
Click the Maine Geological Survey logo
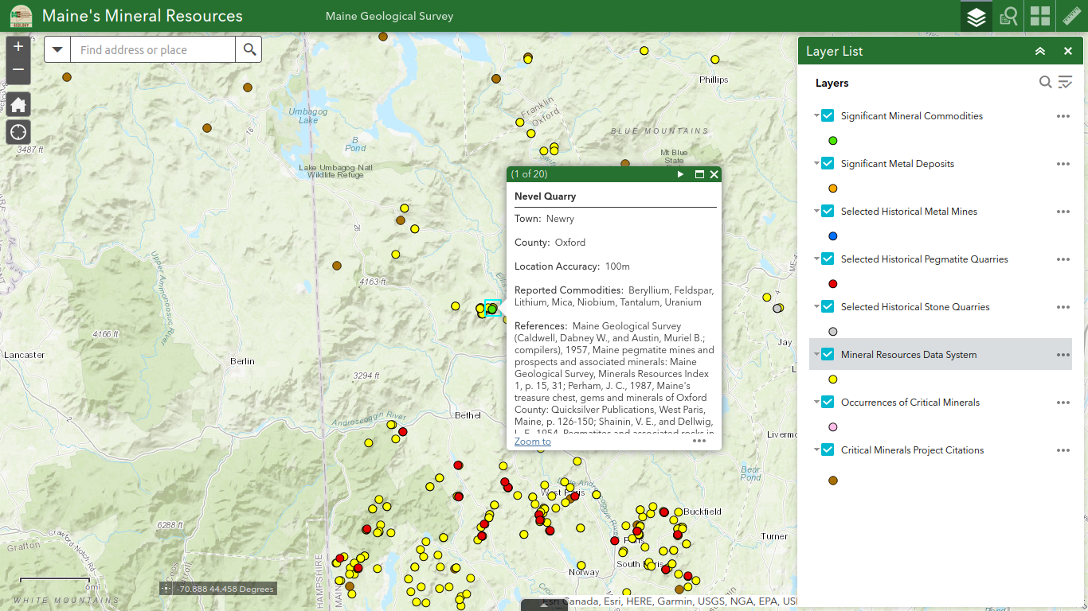pyautogui.click(x=21, y=16)
